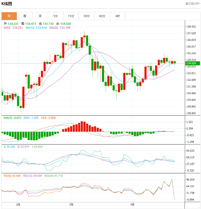Click the 138.422 price axis label
Image resolution: width=201 pixels, height=209 pixels.
click(191, 27)
